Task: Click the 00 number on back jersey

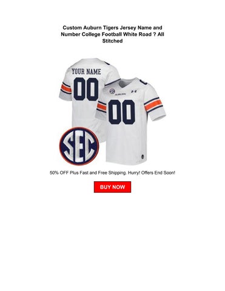Action: point(86,89)
